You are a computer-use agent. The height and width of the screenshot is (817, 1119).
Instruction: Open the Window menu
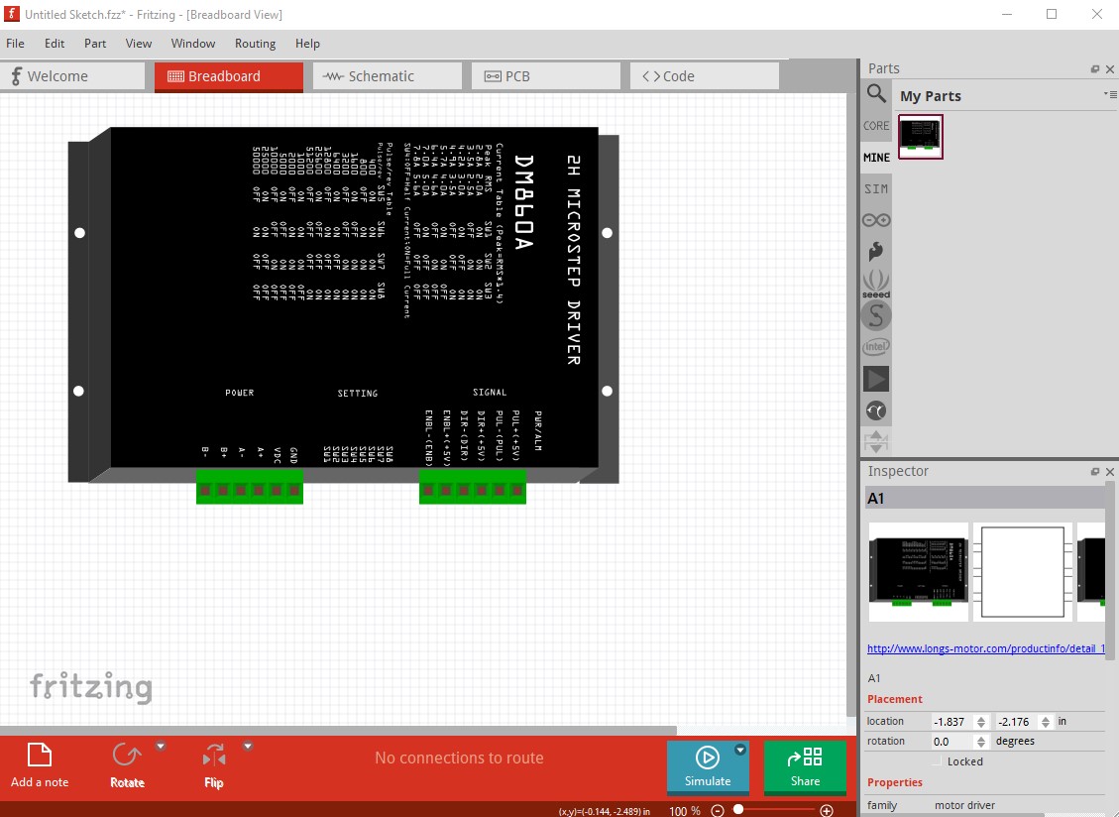pos(192,44)
